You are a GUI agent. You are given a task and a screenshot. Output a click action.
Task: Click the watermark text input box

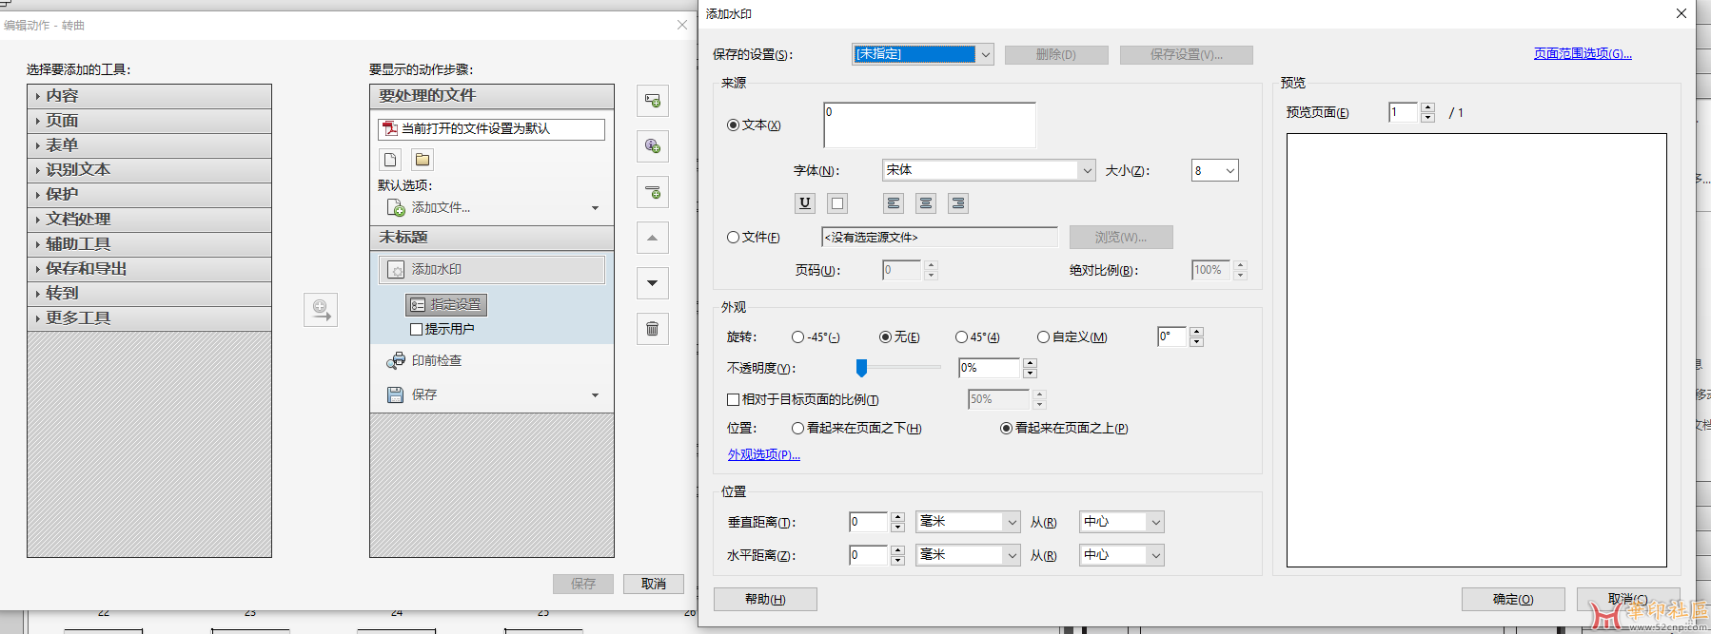click(929, 125)
